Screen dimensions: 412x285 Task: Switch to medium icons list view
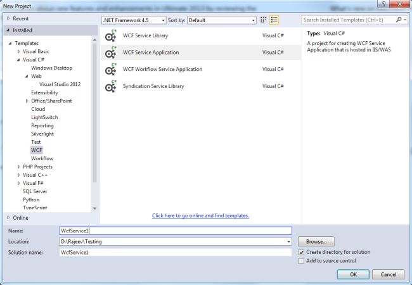(x=274, y=20)
